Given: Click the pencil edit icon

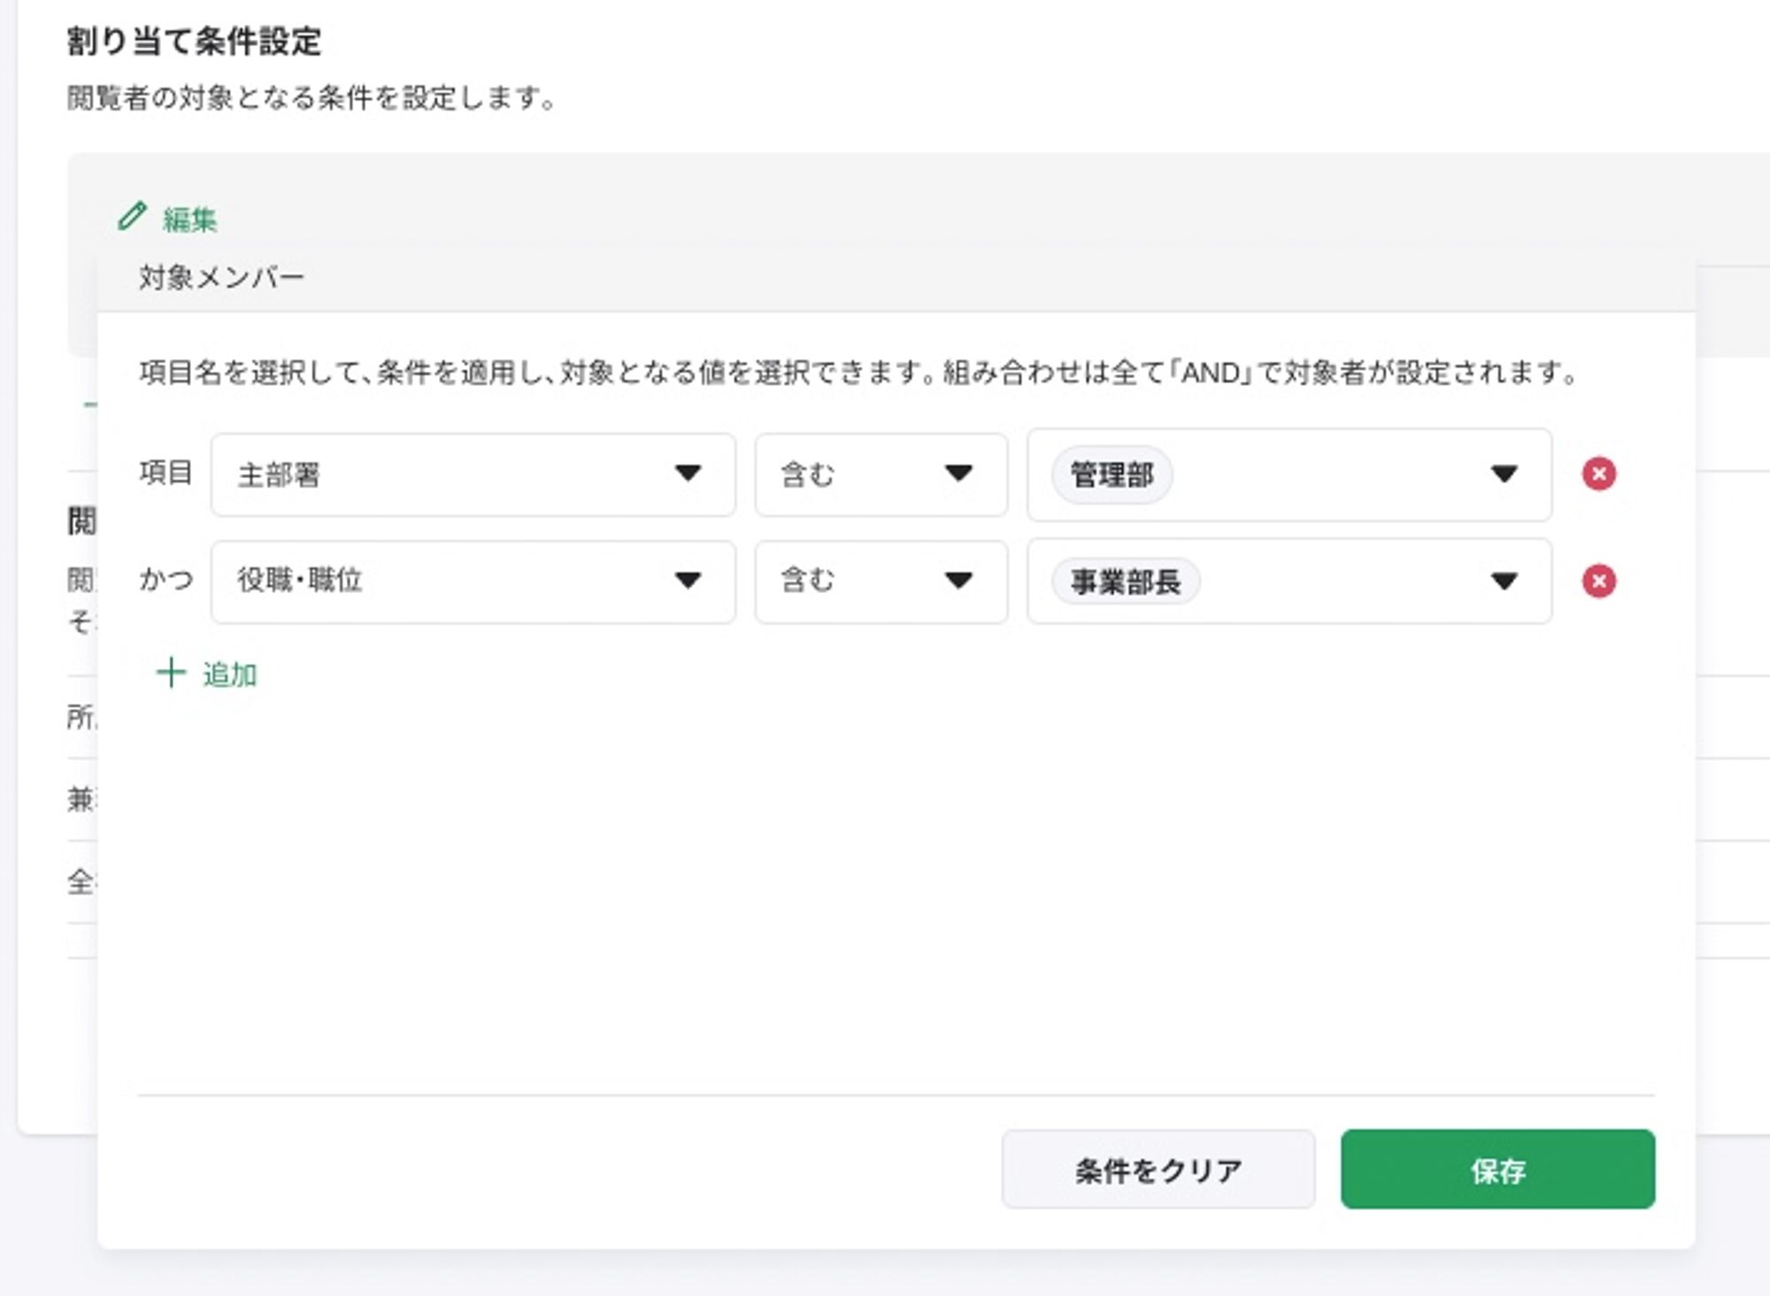Looking at the screenshot, I should pyautogui.click(x=132, y=217).
